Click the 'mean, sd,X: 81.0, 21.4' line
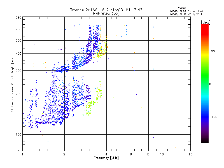 tap(186, 14)
